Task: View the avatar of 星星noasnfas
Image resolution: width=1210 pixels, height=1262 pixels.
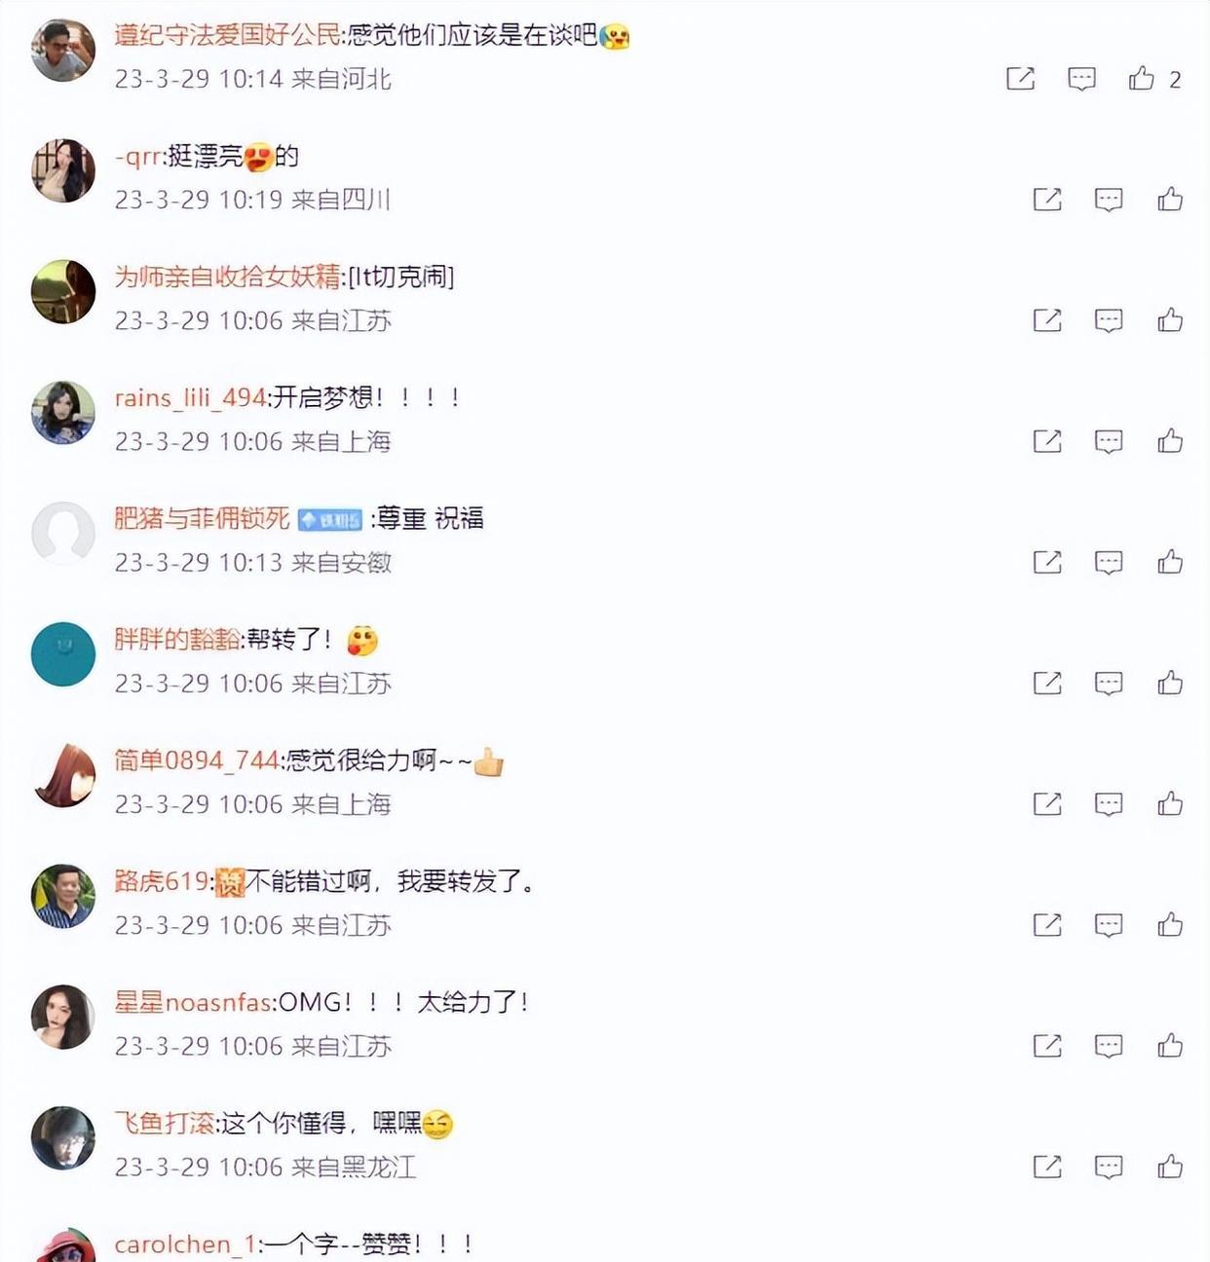Action: coord(63,1017)
